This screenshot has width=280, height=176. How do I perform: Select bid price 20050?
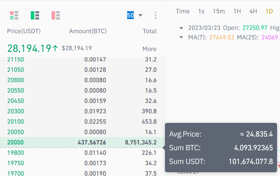pos(15,132)
